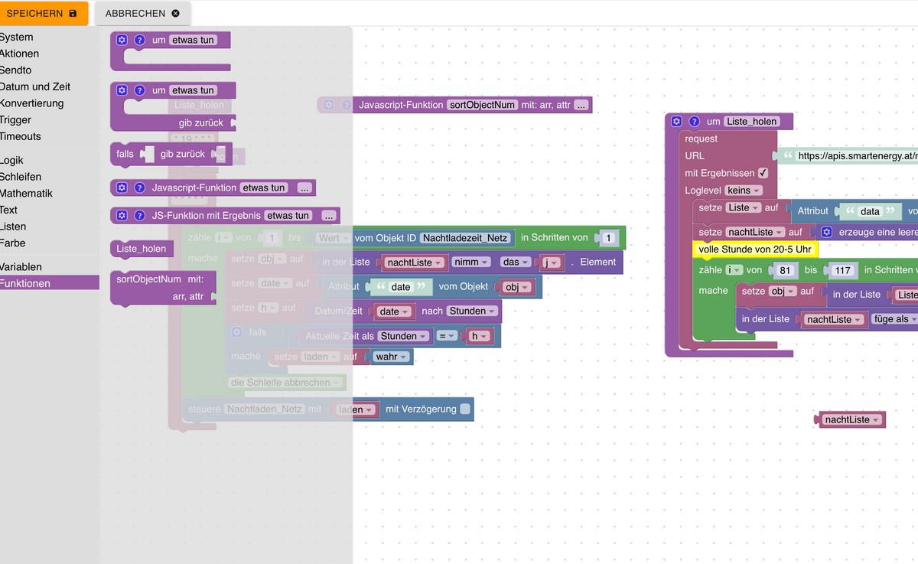Open gear icon on JS-Funktion mit Ergebnis block
Viewport: 918px width, 564px height.
click(x=122, y=216)
